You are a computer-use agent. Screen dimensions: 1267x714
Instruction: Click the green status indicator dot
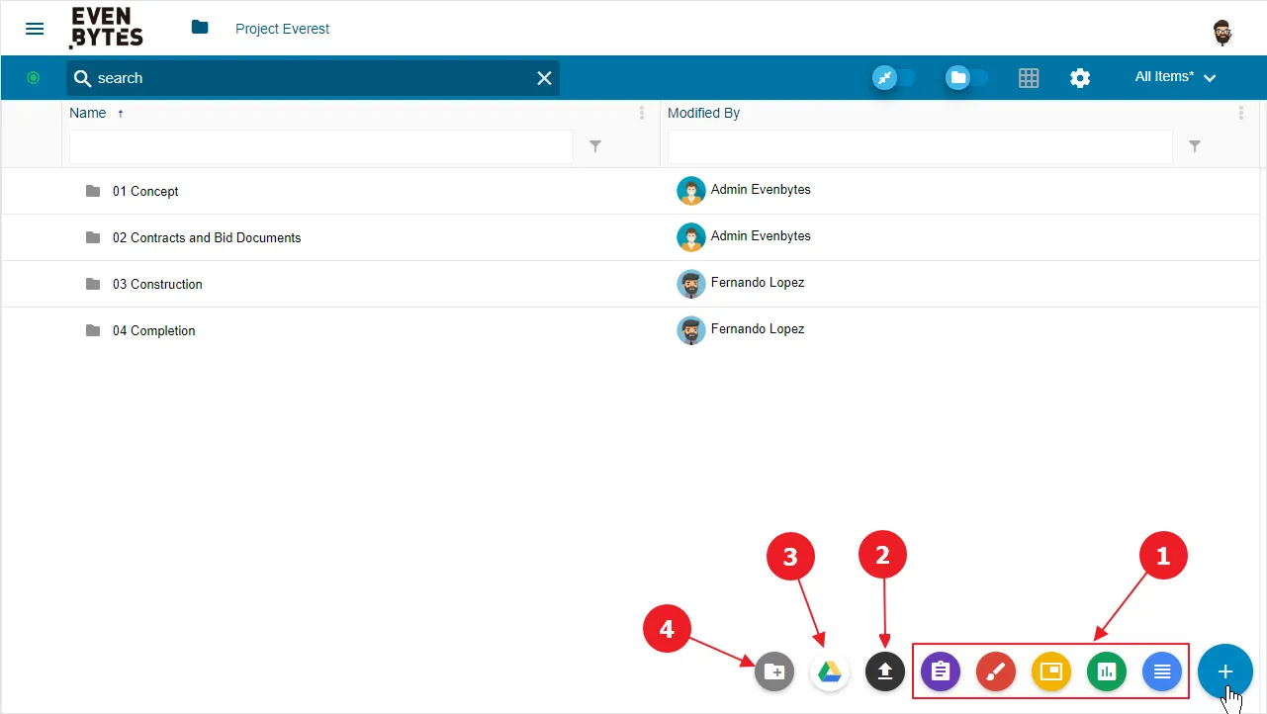coord(33,77)
